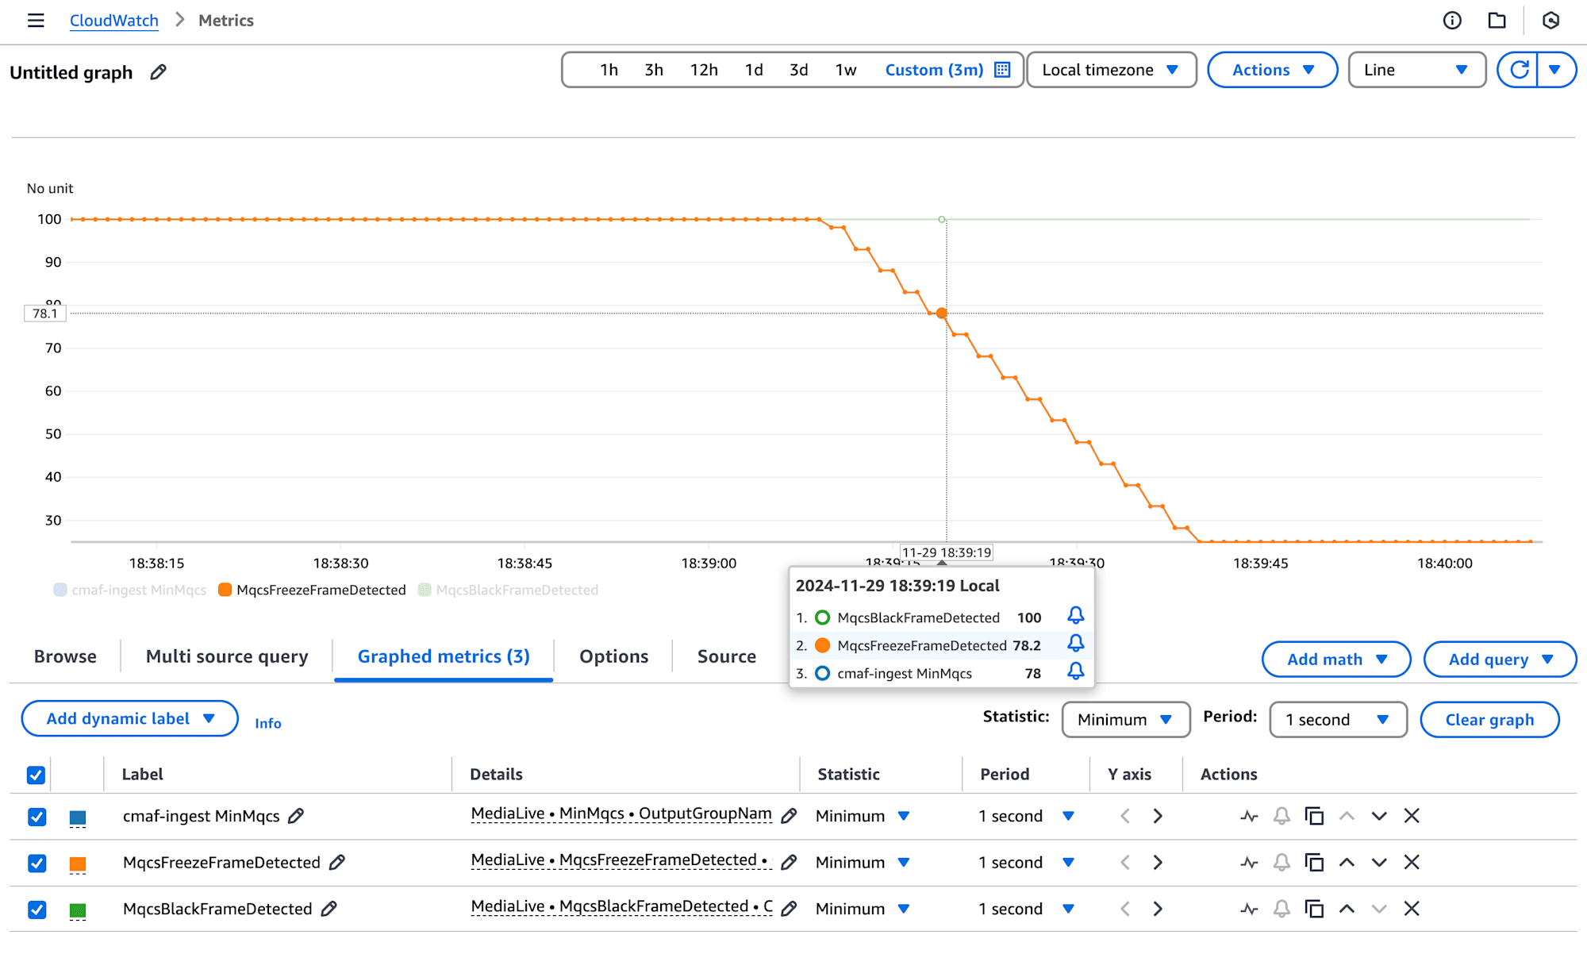Open the global Period 1 second dropdown
1587x954 pixels.
coord(1338,719)
